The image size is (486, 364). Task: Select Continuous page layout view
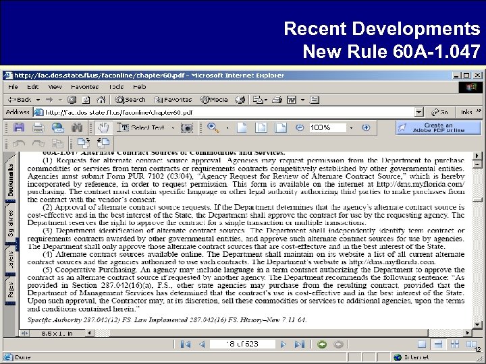(438, 344)
